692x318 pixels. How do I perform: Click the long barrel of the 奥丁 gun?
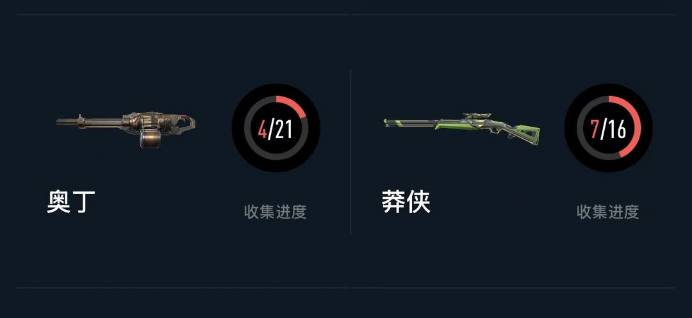[x=90, y=122]
